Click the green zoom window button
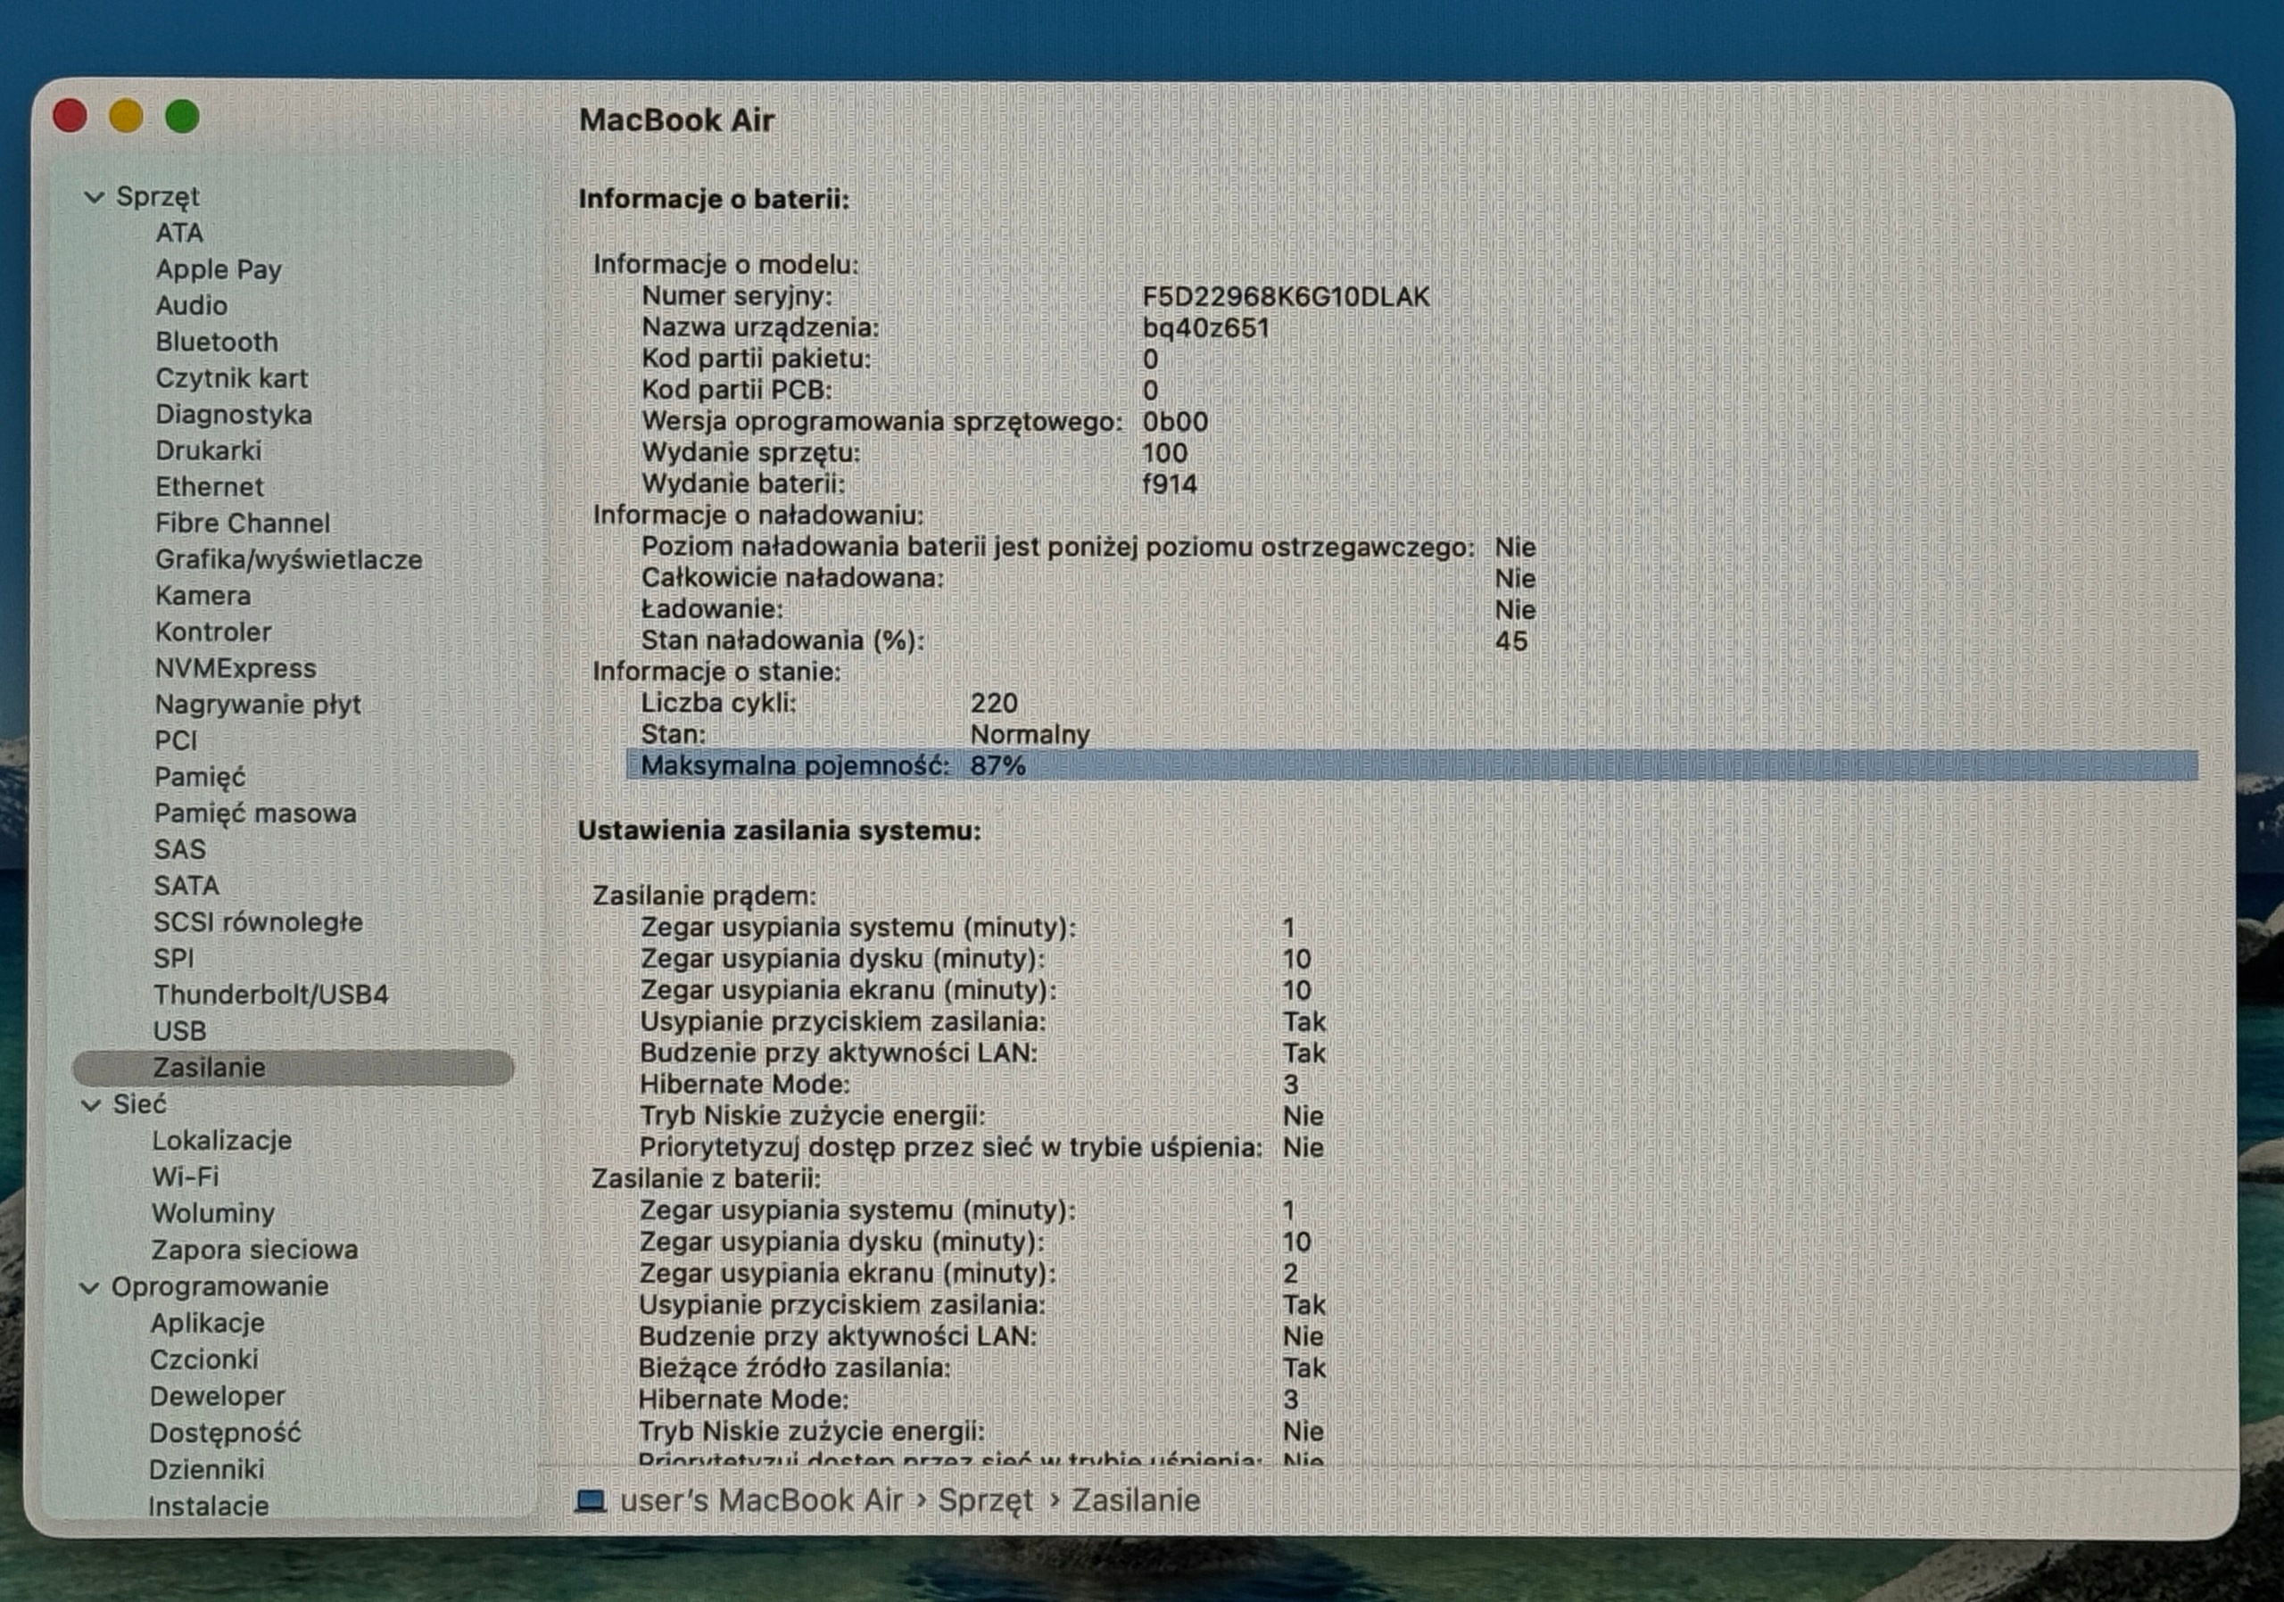The height and width of the screenshot is (1602, 2284). 182,116
